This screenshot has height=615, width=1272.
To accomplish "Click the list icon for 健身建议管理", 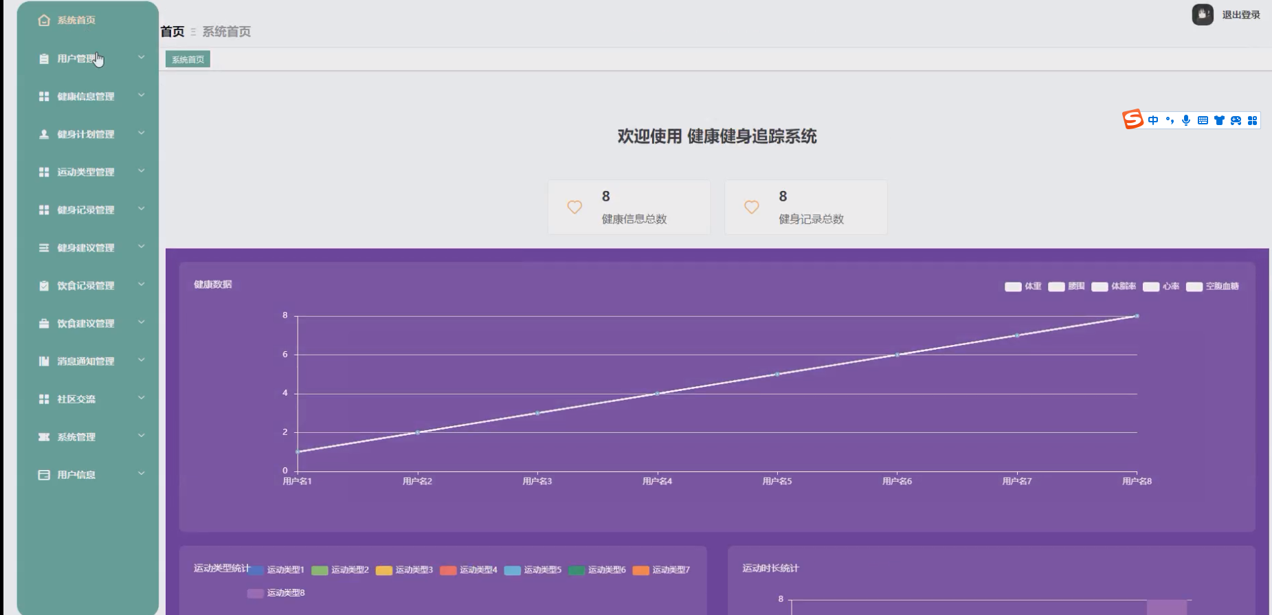I will click(x=44, y=247).
